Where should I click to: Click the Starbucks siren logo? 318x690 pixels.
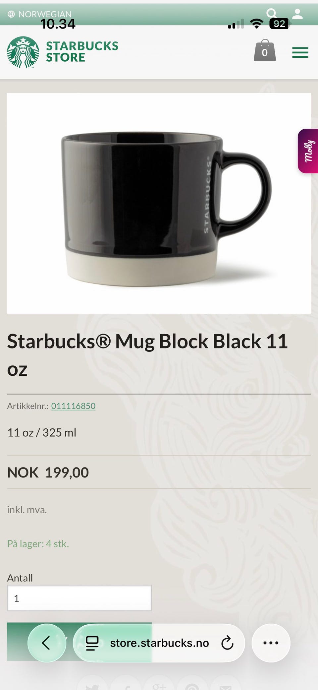pyautogui.click(x=23, y=52)
